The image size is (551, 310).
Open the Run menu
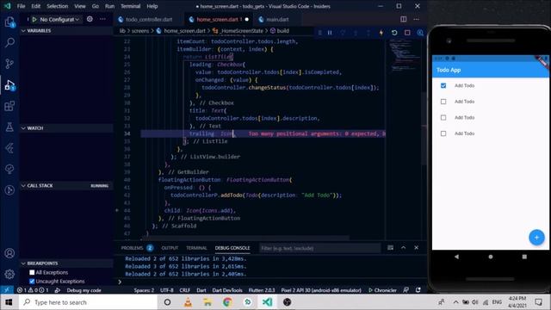pos(109,6)
